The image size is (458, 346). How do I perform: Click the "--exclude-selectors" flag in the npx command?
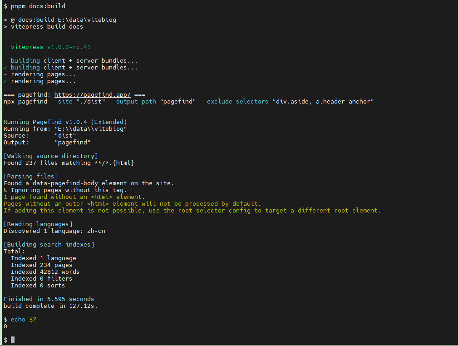pos(236,101)
